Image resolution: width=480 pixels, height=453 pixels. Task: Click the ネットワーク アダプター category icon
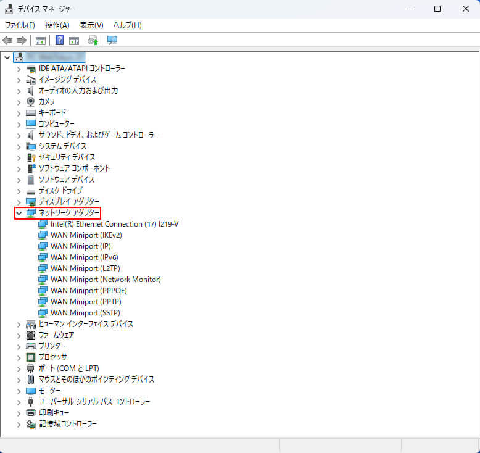point(31,213)
